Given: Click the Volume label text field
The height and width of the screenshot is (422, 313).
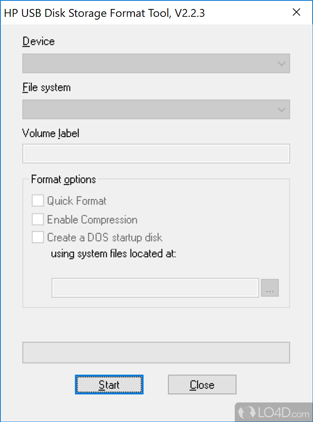Looking at the screenshot, I should (x=156, y=153).
